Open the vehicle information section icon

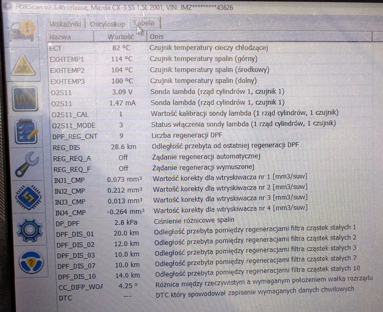click(23, 30)
